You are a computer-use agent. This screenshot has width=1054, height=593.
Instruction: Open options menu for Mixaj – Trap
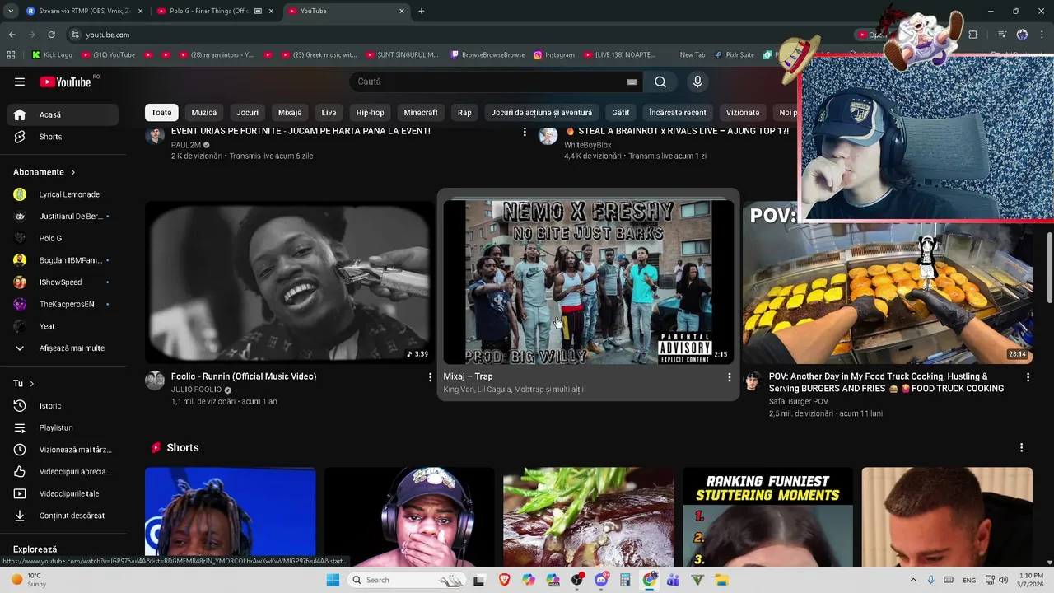[729, 377]
